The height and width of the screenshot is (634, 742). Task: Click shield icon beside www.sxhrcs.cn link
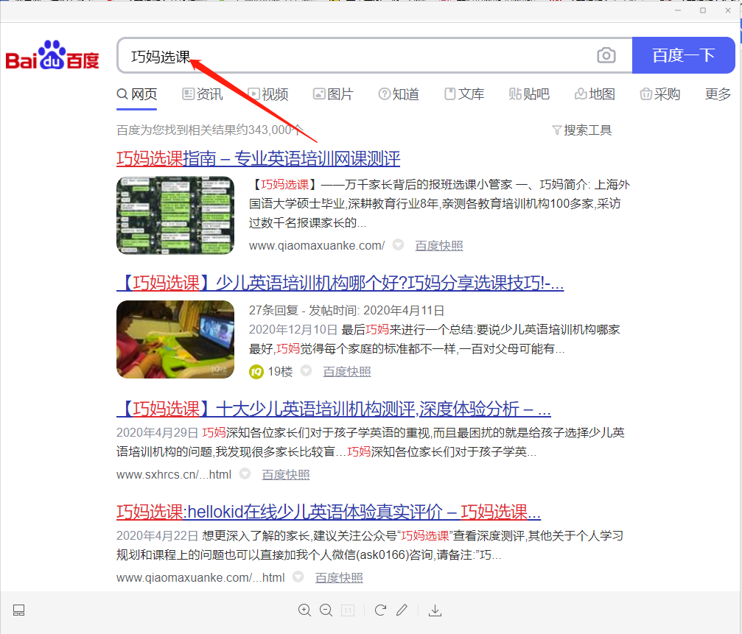(245, 473)
